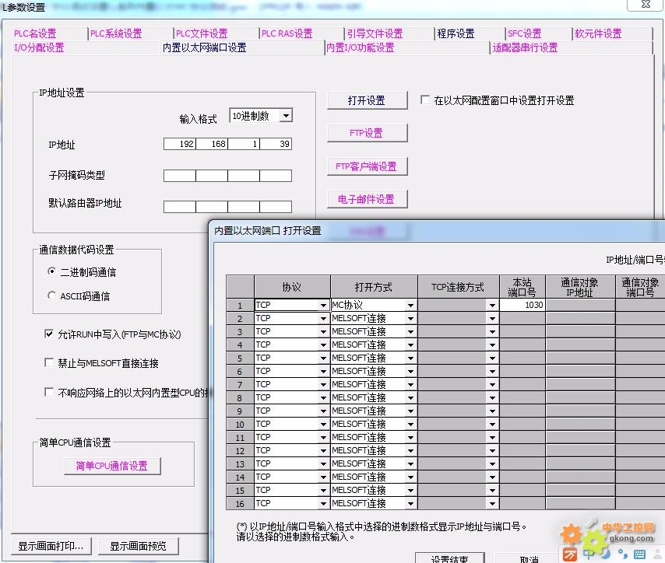Select row header 9 in table
Image resolution: width=665 pixels, height=563 pixels.
(240, 411)
